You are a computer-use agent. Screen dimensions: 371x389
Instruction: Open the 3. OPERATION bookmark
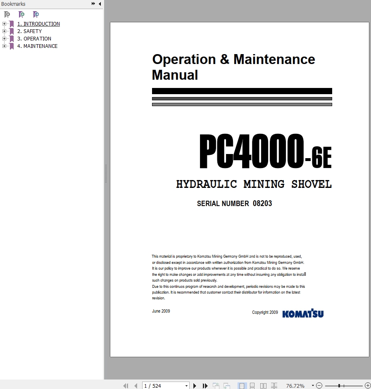[x=34, y=39]
